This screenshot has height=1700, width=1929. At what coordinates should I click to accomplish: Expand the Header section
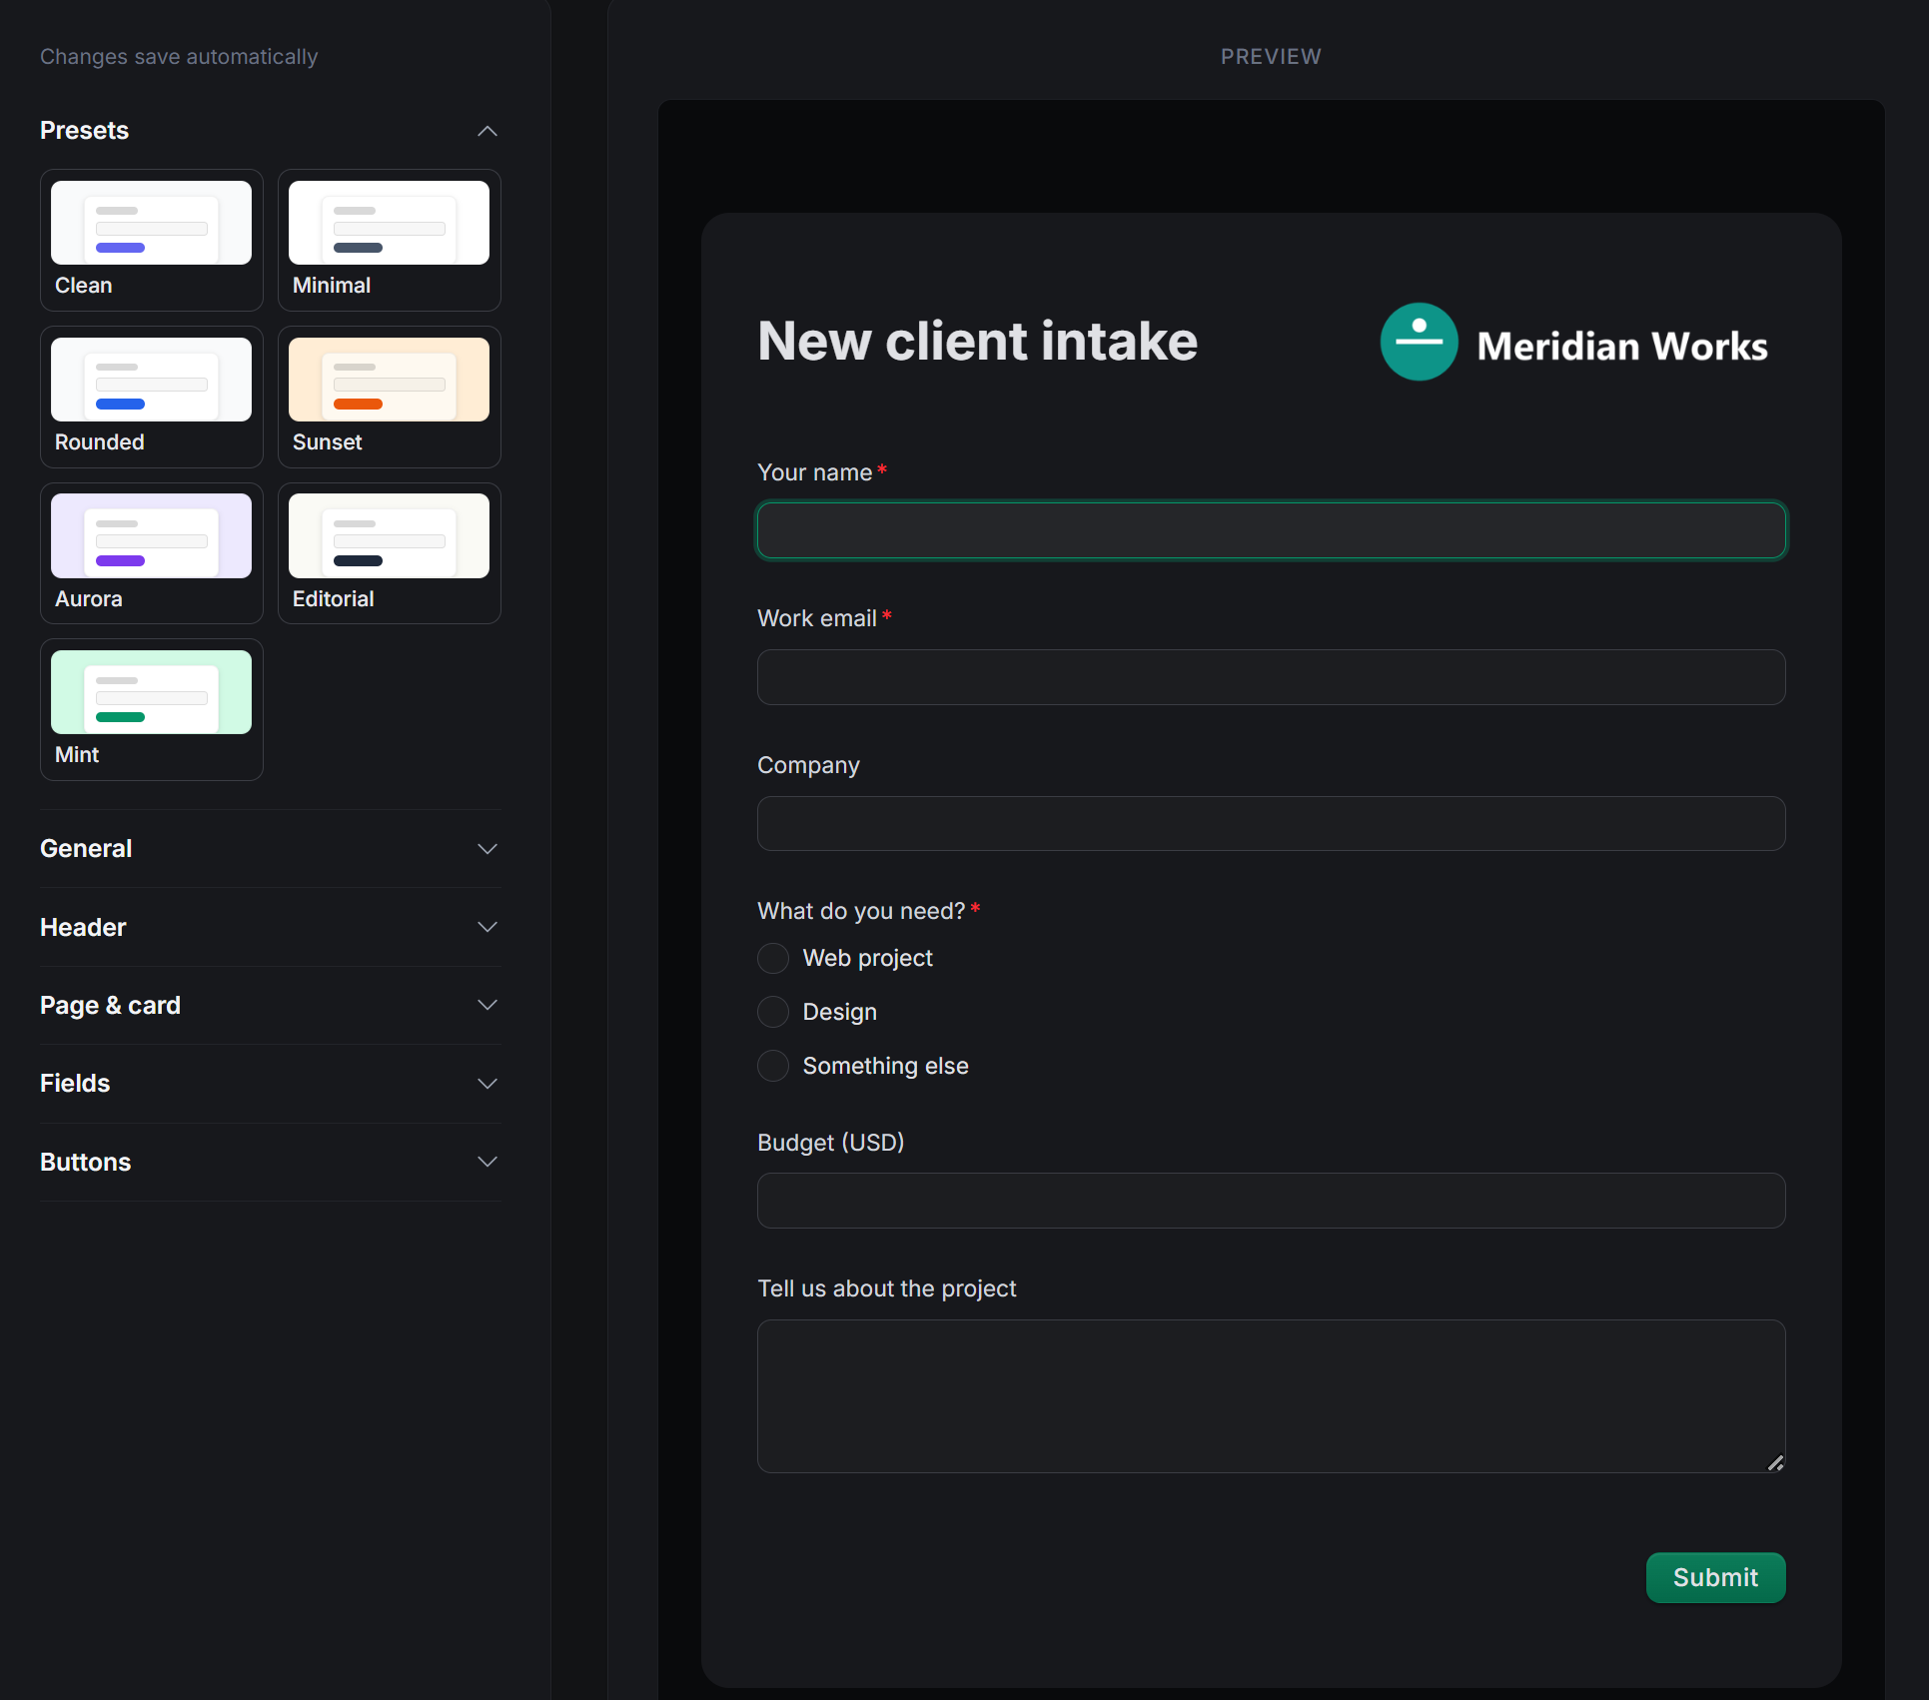270,927
